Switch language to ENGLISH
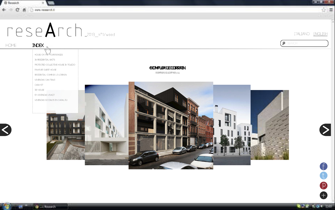335x210 pixels. click(x=320, y=34)
